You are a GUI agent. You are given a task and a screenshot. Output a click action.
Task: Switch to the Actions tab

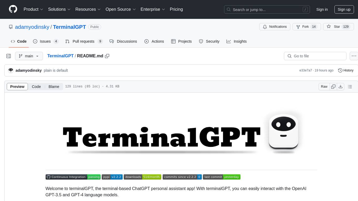(x=154, y=41)
